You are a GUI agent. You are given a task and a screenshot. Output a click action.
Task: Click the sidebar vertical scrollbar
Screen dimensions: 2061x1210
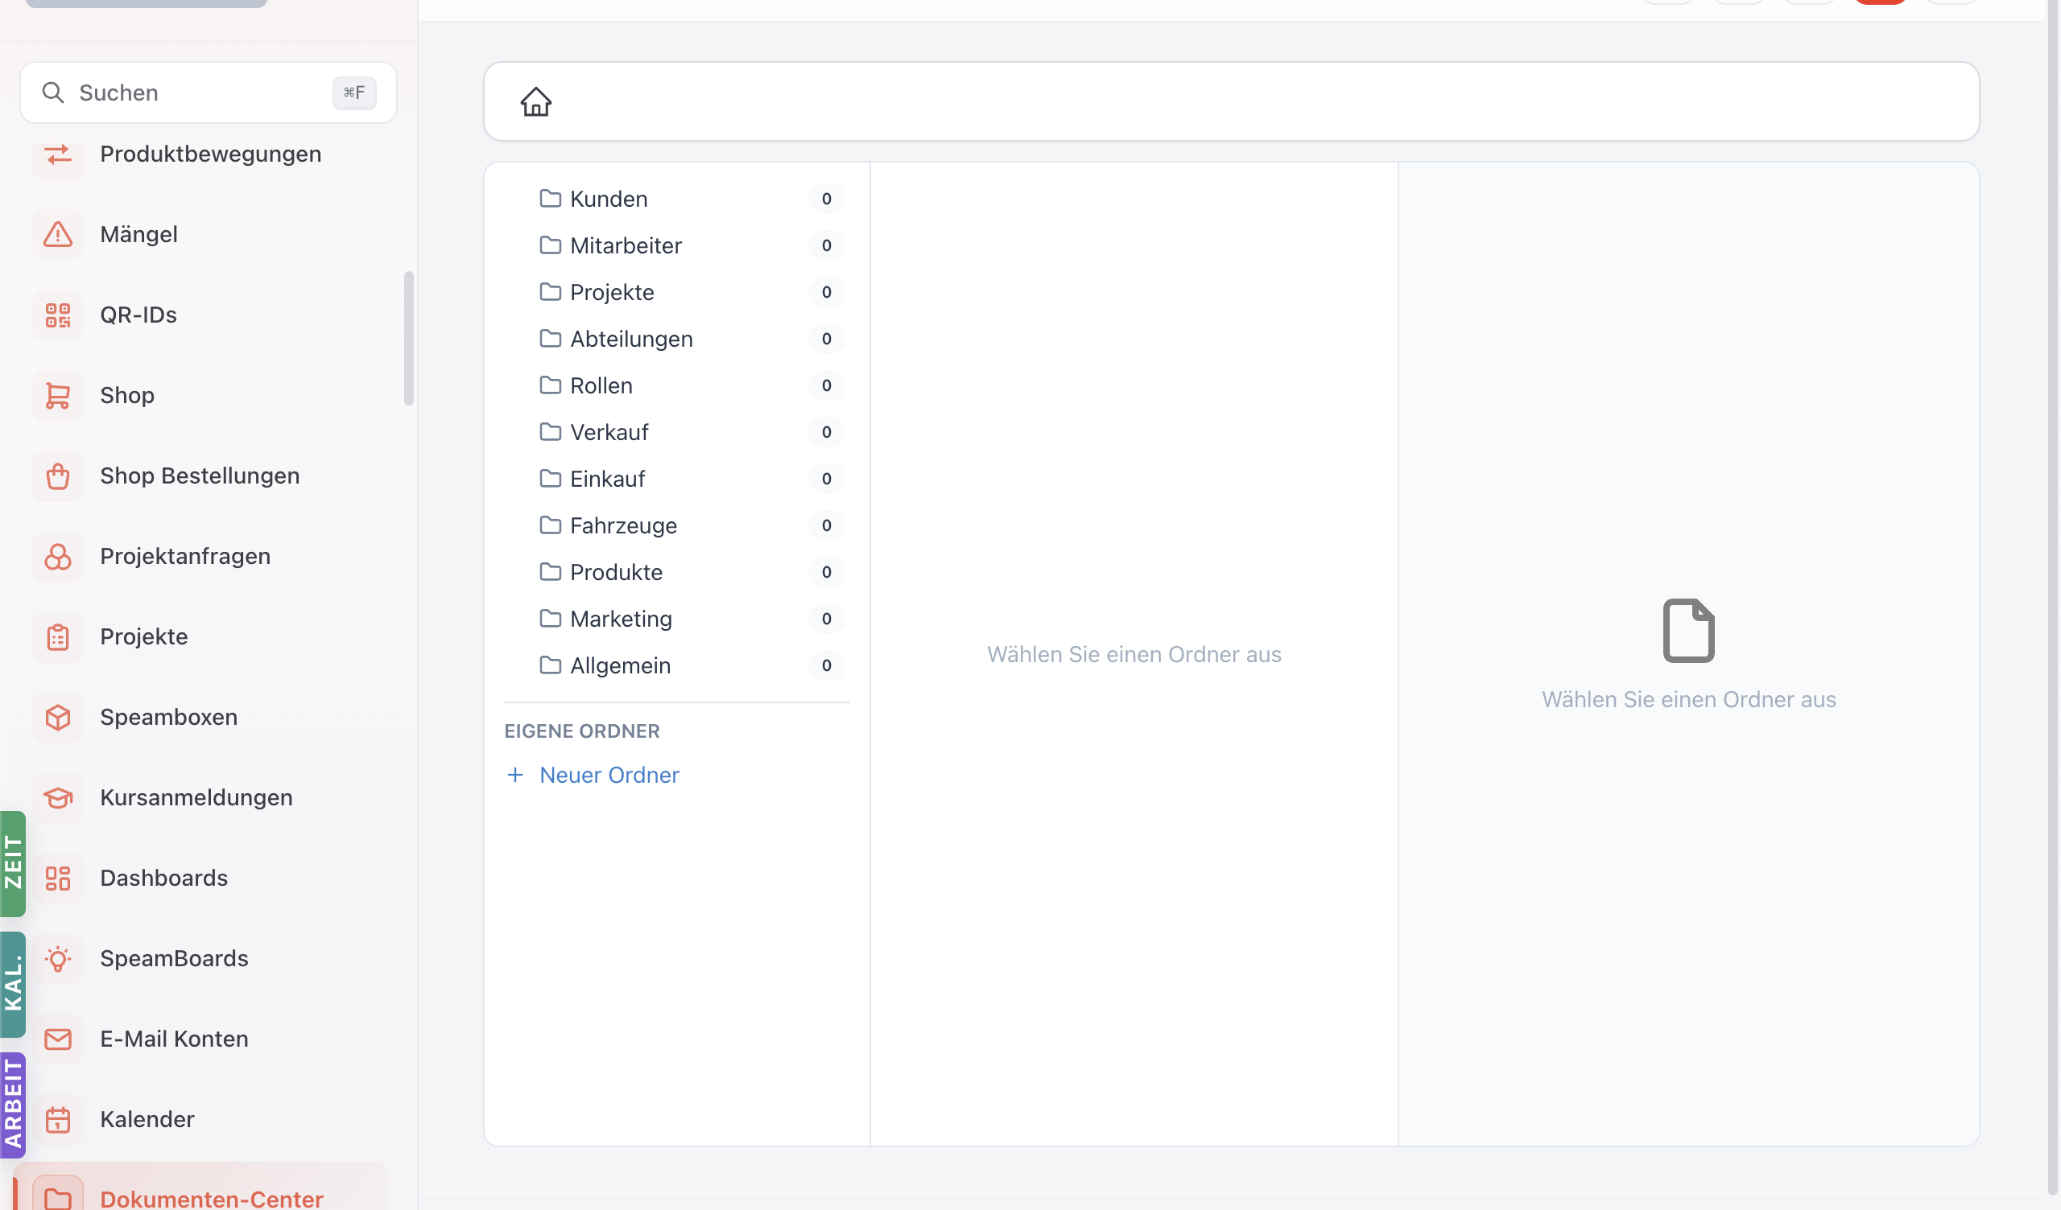click(x=409, y=338)
